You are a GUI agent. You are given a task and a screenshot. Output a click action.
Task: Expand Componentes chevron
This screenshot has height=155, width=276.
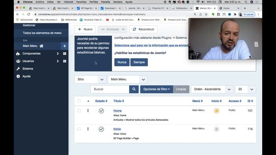[x=57, y=53]
